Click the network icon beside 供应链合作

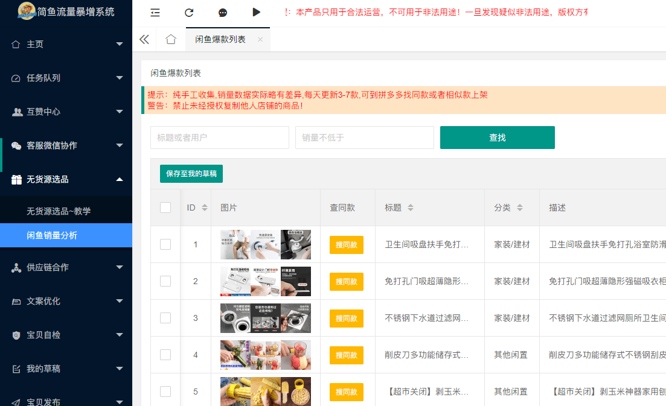pyautogui.click(x=16, y=268)
